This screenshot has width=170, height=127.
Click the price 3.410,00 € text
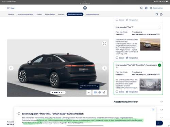click(120, 34)
